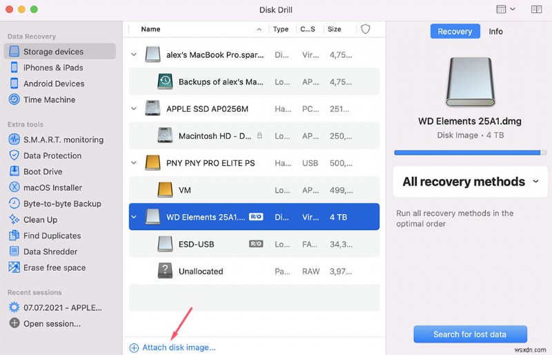Open Byte-to-byte Backup tool

(62, 204)
